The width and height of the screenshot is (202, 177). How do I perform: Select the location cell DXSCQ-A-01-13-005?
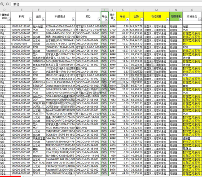tap(88, 33)
